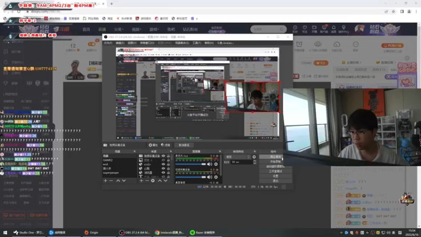Move the selected source up in the list
The image size is (421, 237).
(159, 181)
